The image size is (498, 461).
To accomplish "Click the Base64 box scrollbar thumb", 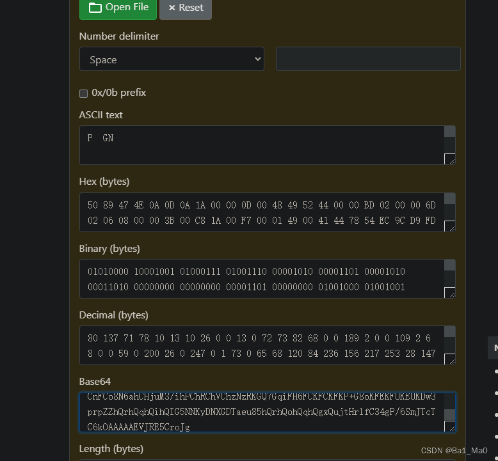I will click(x=450, y=414).
